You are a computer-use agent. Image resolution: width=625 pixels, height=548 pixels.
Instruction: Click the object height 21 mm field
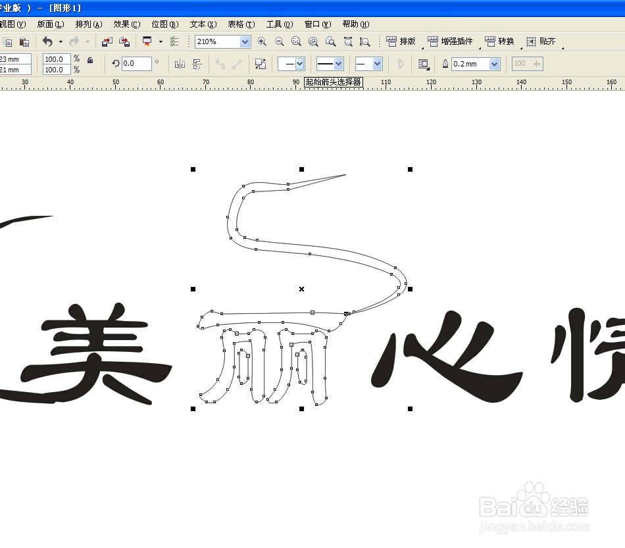pyautogui.click(x=15, y=69)
